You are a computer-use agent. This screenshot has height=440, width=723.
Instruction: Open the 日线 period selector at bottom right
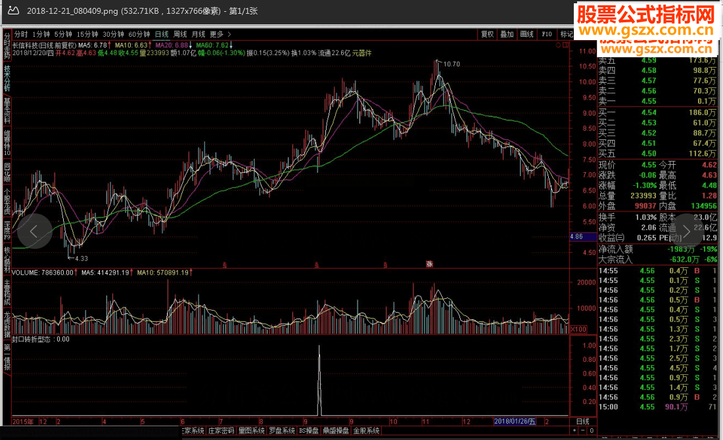[583, 421]
